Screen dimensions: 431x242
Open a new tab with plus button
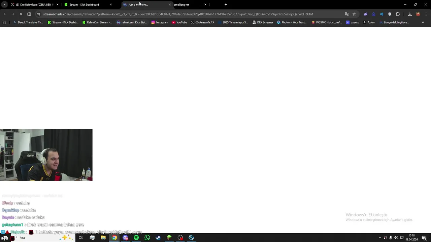pyautogui.click(x=226, y=5)
